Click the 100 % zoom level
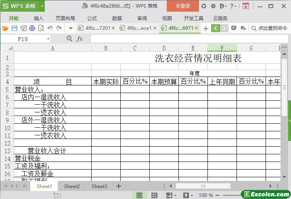Image resolution: width=291 pixels, height=199 pixels. coord(205,195)
